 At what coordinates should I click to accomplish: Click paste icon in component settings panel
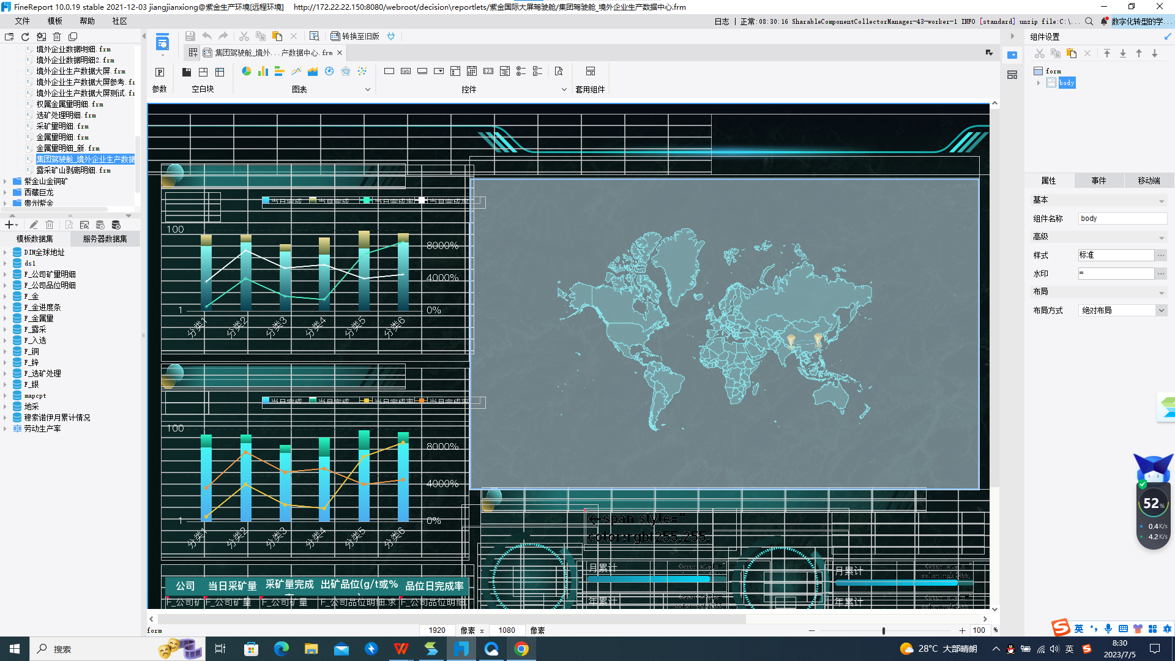click(x=1072, y=53)
